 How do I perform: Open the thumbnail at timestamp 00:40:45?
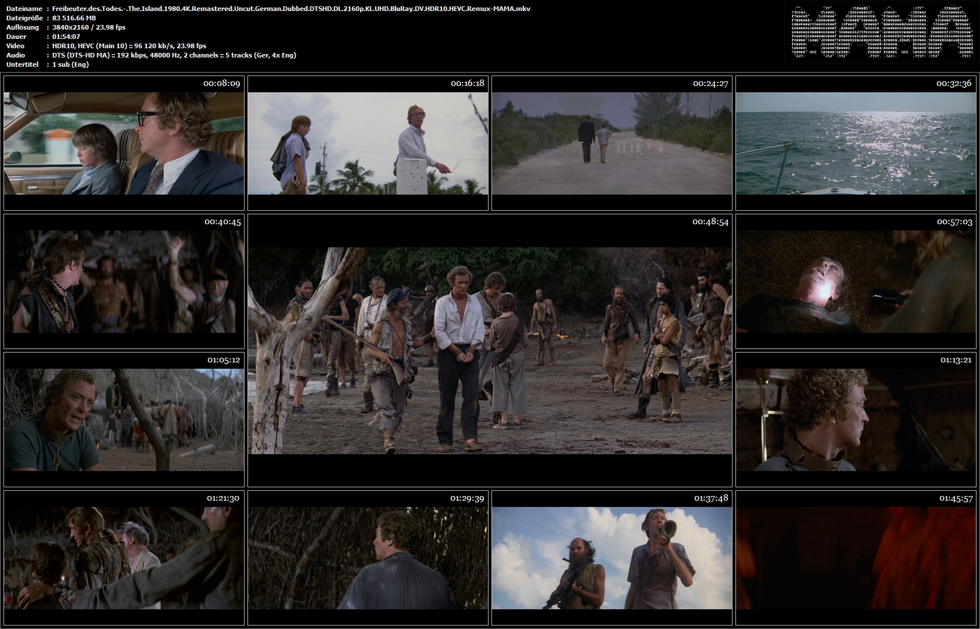[x=124, y=281]
